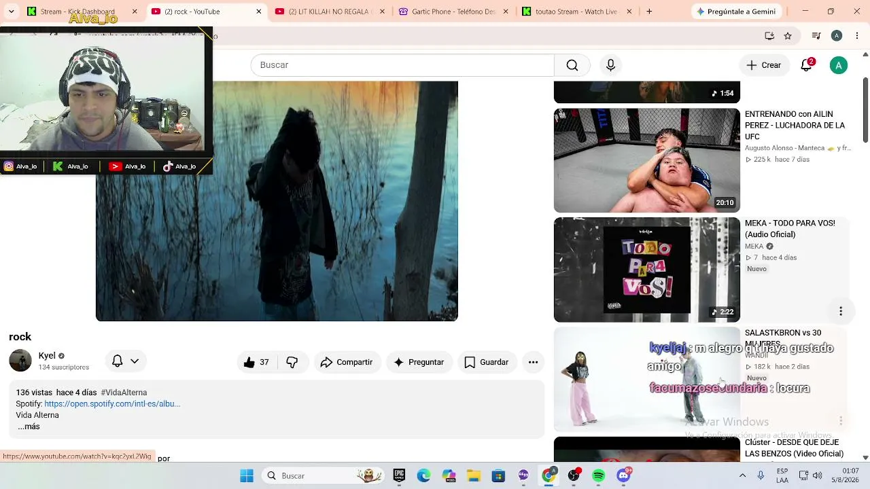The image size is (870, 489).
Task: Dislike the video with thumbs-down icon
Action: click(x=292, y=362)
